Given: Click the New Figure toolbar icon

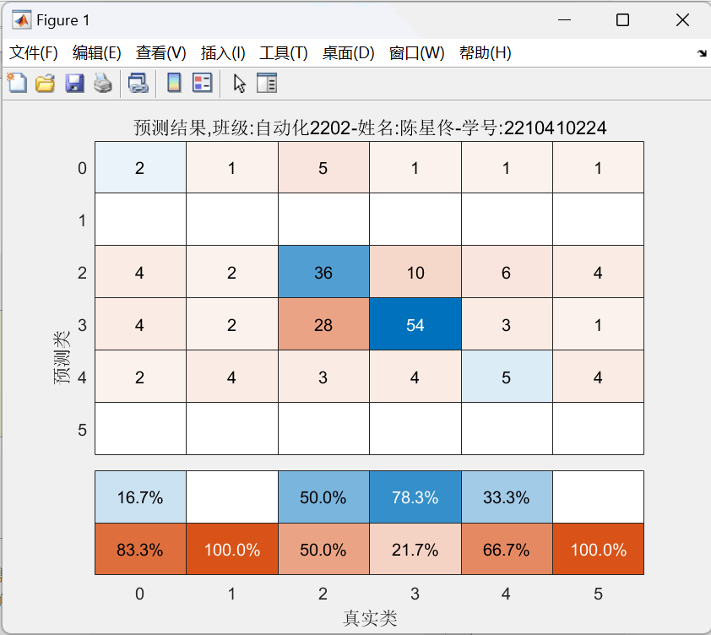Looking at the screenshot, I should point(17,83).
